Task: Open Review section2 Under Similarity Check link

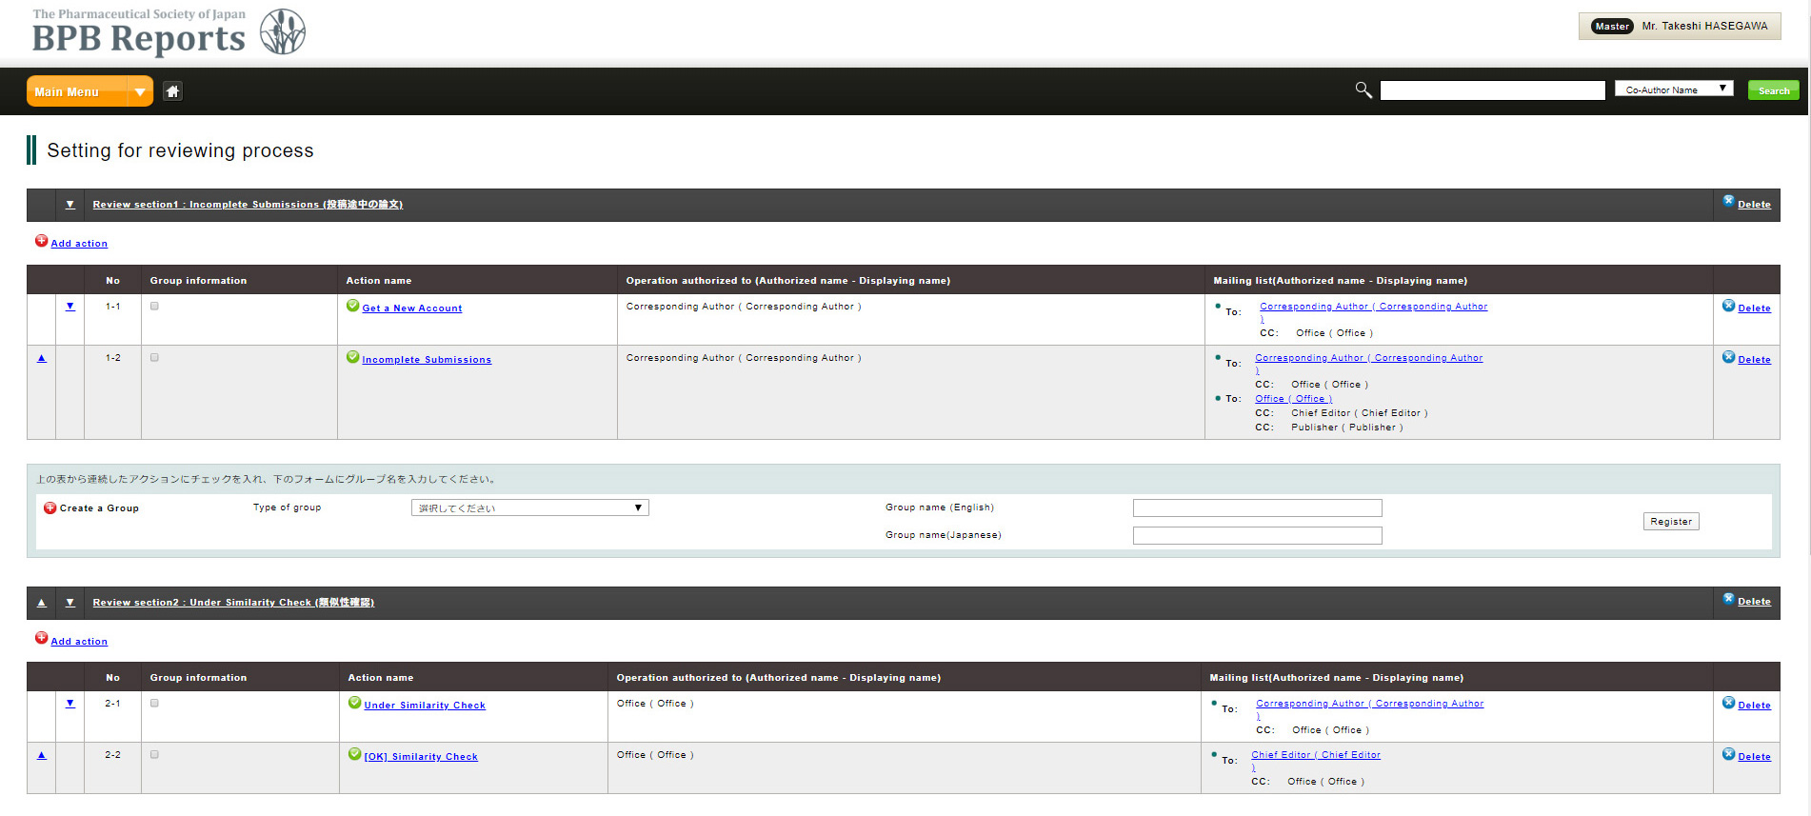Action: (233, 603)
